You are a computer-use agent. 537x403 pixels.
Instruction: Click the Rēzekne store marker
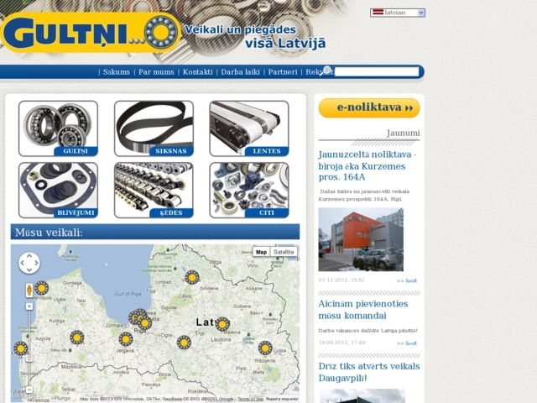pyautogui.click(x=265, y=348)
